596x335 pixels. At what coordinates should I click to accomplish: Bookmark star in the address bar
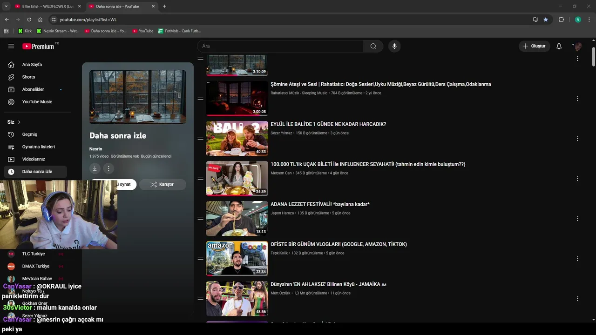(x=546, y=20)
